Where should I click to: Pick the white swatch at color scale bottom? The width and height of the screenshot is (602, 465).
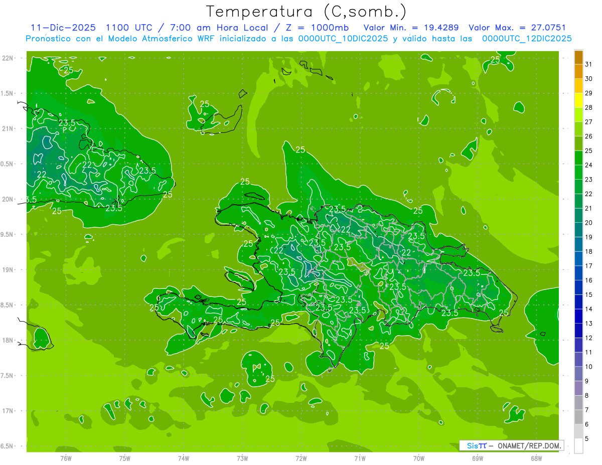point(578,446)
